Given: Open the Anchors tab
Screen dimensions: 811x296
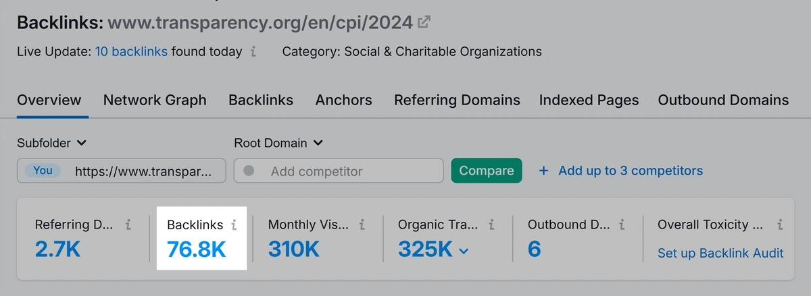Looking at the screenshot, I should (x=343, y=100).
